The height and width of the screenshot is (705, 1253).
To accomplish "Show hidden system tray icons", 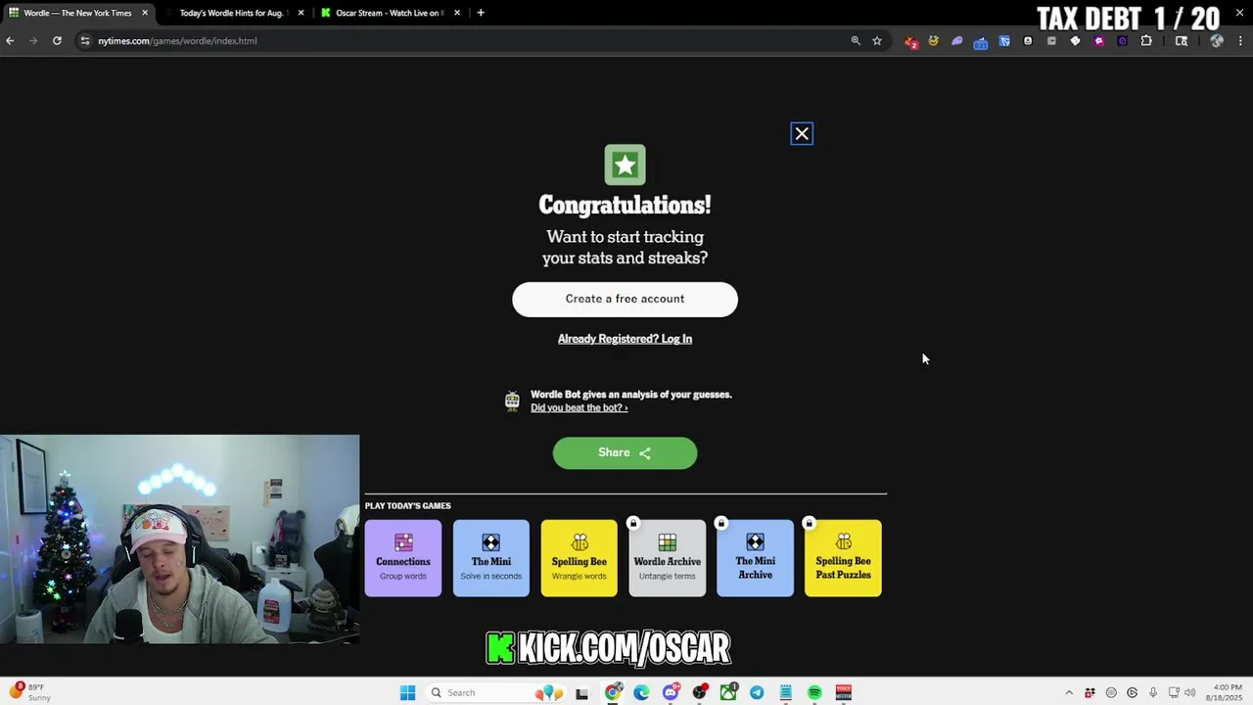I will 1069,693.
